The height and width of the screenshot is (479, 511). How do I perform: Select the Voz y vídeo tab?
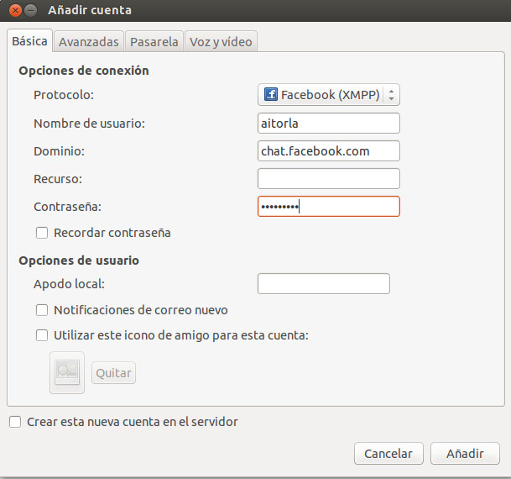point(221,41)
